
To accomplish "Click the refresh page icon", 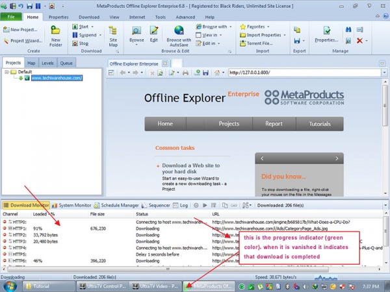I will 160,73.
